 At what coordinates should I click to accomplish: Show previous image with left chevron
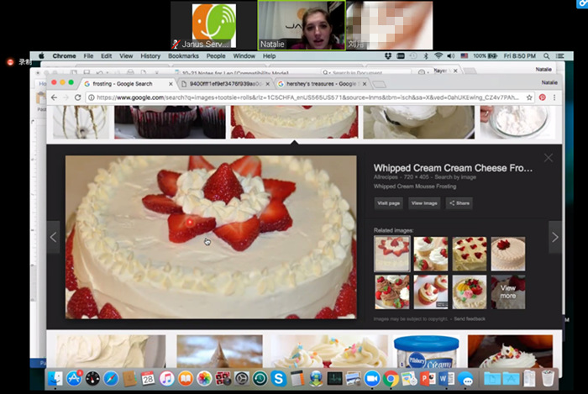pos(53,237)
